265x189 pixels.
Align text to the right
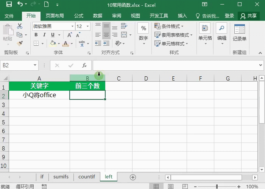click(x=115, y=35)
